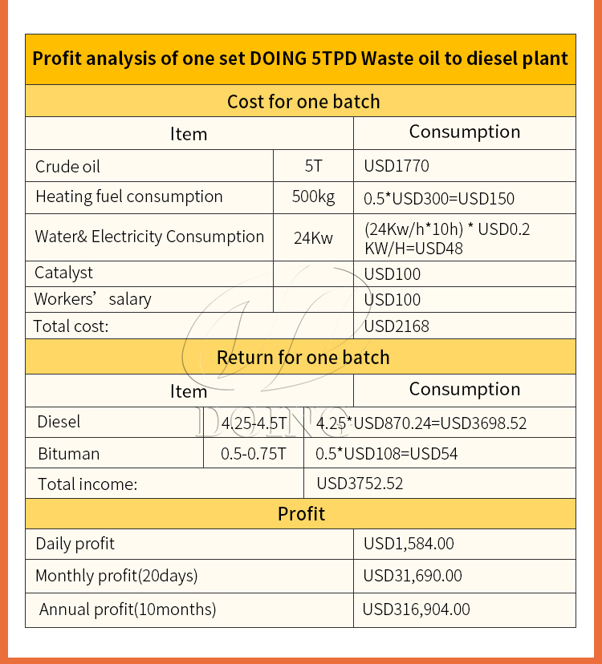Select the USD3752.52 total income value

(x=360, y=484)
